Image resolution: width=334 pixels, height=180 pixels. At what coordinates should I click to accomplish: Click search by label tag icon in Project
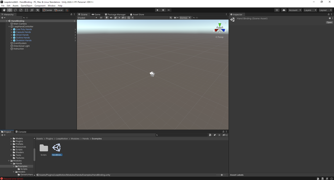(215, 135)
